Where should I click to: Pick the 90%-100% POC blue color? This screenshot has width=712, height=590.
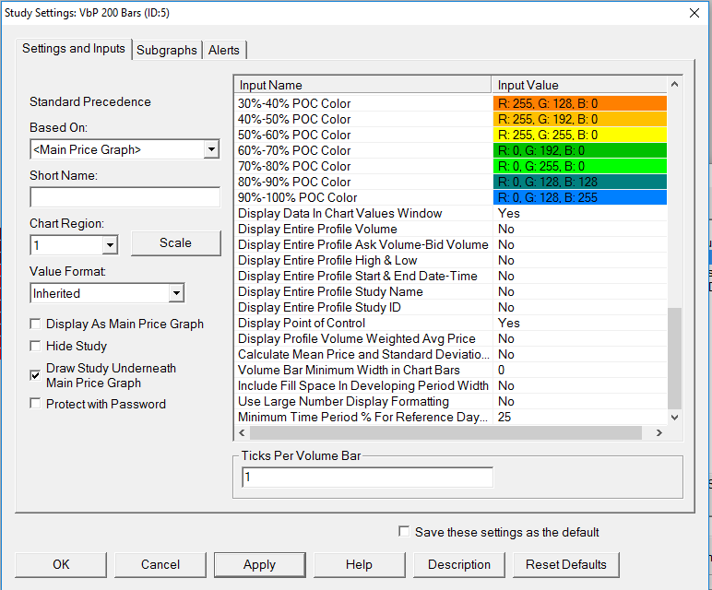[580, 197]
